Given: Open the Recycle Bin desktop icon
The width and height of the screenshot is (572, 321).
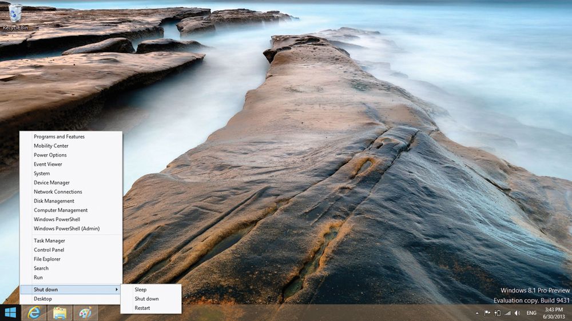Looking at the screenshot, I should 15,17.
